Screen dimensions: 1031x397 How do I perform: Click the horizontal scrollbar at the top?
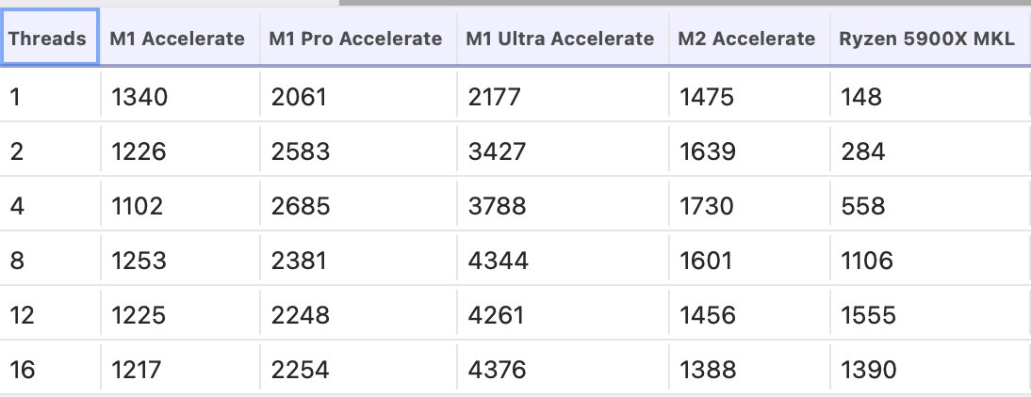pyautogui.click(x=684, y=3)
